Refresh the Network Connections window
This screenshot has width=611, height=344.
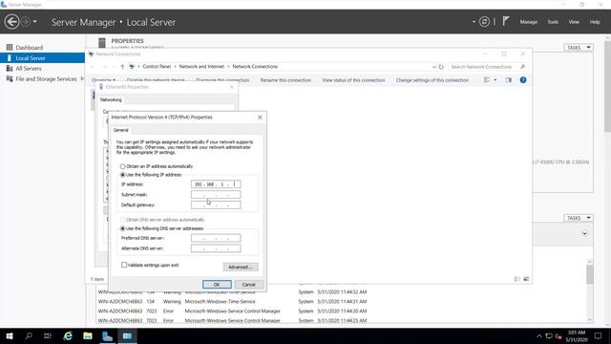tap(441, 67)
